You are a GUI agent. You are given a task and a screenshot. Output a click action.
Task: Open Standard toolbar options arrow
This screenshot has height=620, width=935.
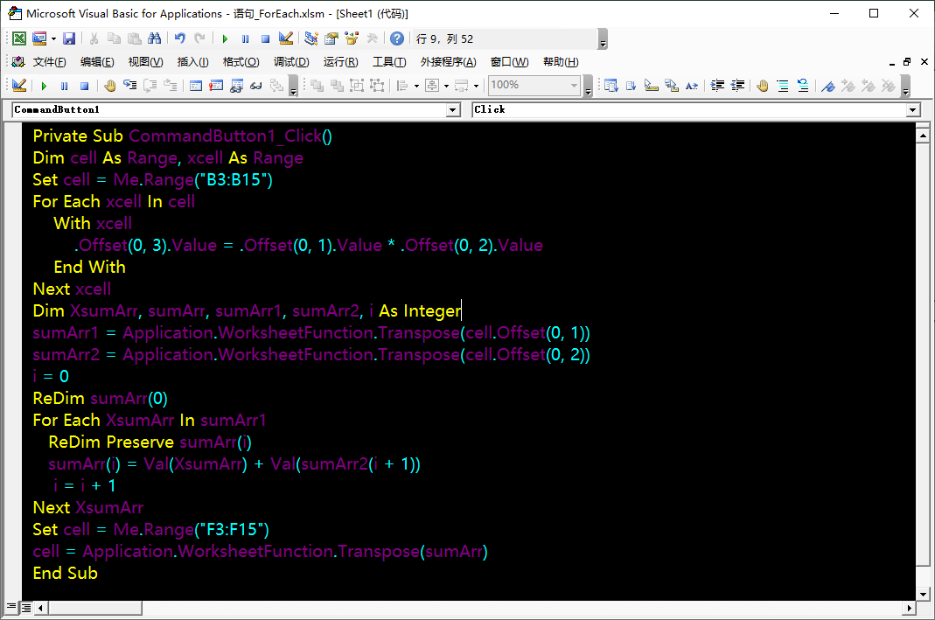[x=603, y=39]
